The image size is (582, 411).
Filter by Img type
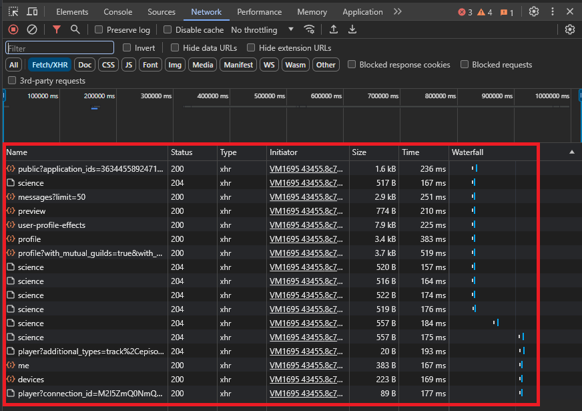(x=175, y=65)
